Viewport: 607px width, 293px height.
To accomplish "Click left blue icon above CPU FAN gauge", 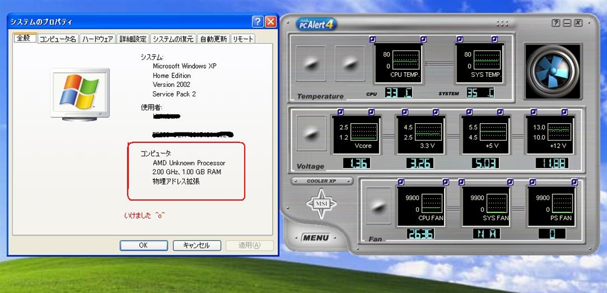I will tap(401, 182).
